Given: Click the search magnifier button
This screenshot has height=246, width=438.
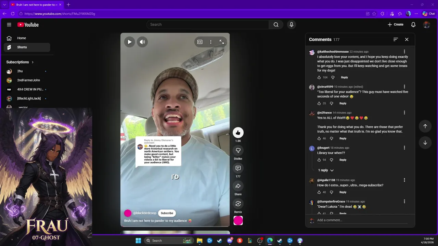Looking at the screenshot, I should click(x=276, y=25).
